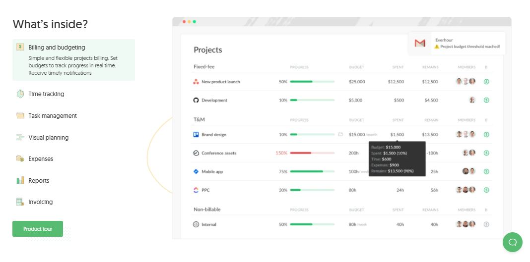Open the Development project

pyautogui.click(x=214, y=100)
